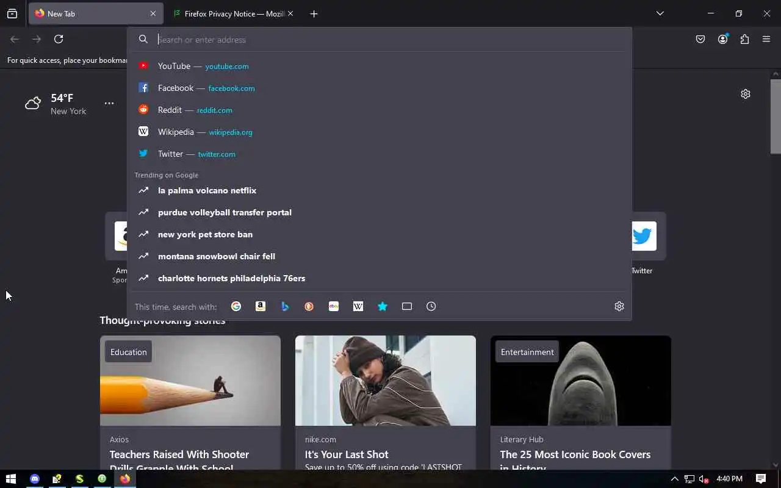The height and width of the screenshot is (488, 781).
Task: Show hidden system tray icons chevron
Action: pyautogui.click(x=674, y=479)
